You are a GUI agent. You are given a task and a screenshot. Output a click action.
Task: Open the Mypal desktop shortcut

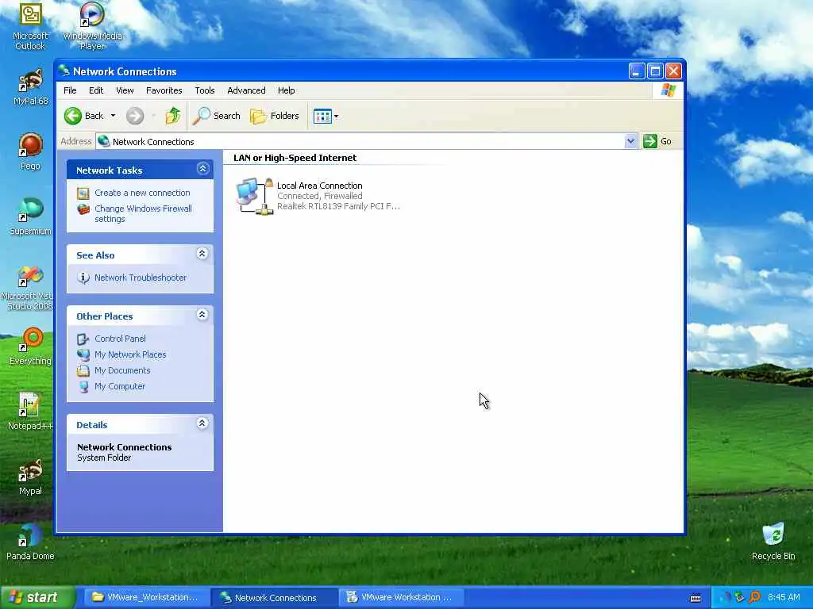[x=31, y=477]
